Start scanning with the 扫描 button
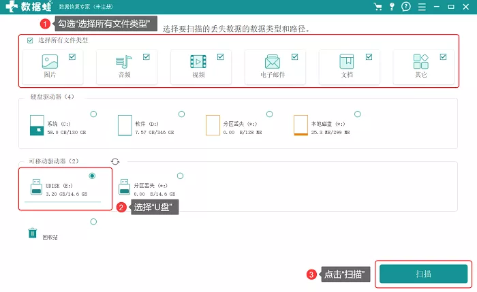 click(423, 274)
